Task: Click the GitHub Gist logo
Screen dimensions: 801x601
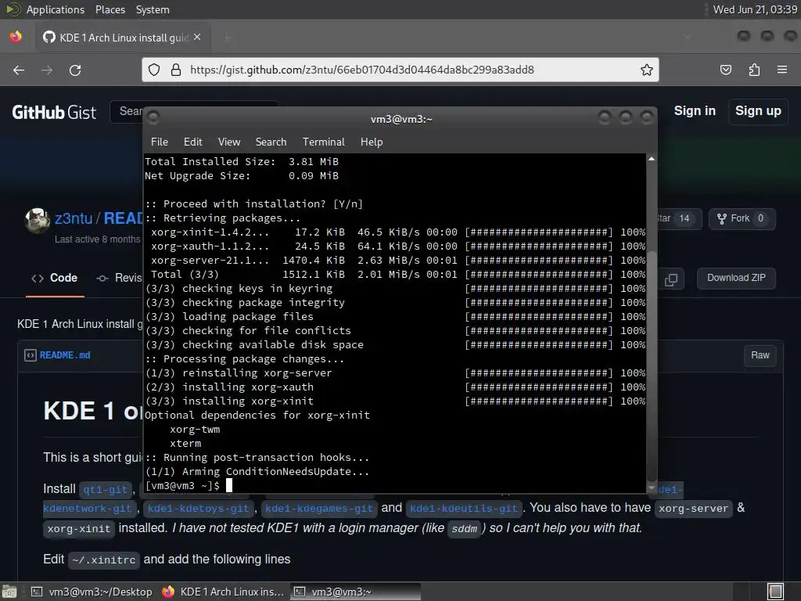Action: coord(54,113)
